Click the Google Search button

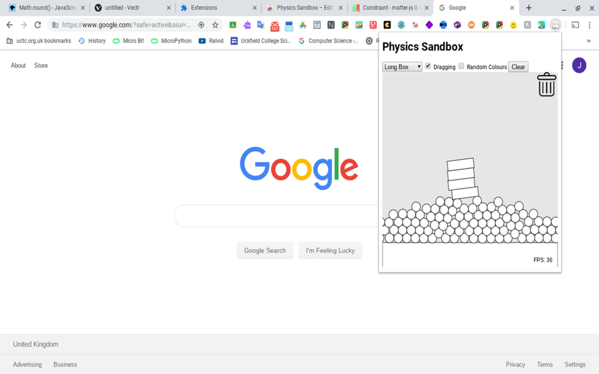click(265, 251)
